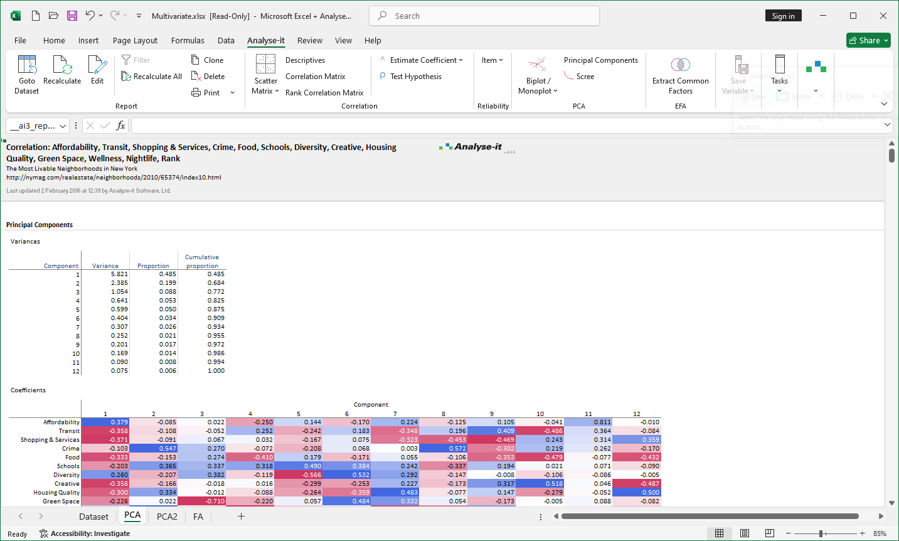Click the Filter funnel button
The image size is (899, 541).
(x=136, y=60)
